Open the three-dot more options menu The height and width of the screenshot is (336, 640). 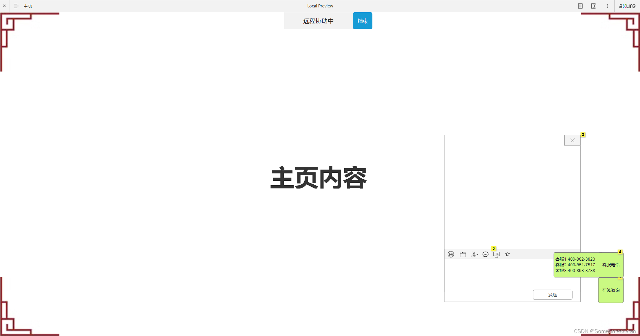pos(607,6)
